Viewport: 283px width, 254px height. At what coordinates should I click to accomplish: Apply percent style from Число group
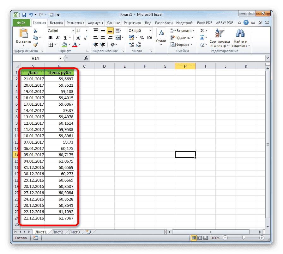coord(142,37)
